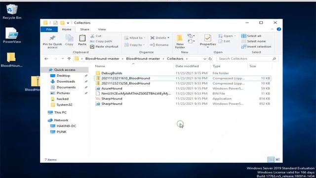Viewport: 316px width, 178px height.
Task: Collapse the ribbon with the chevron
Action: 272,29
